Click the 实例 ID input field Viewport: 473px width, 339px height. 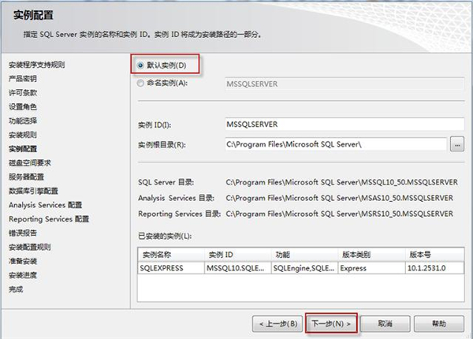[x=345, y=125]
